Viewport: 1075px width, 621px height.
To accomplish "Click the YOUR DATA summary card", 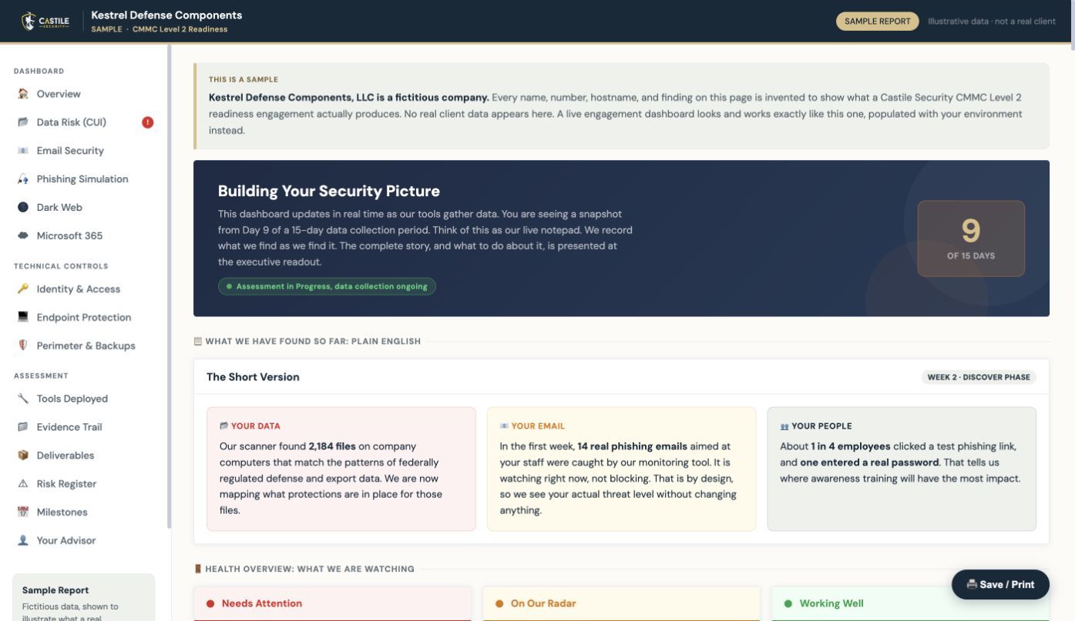I will (341, 469).
